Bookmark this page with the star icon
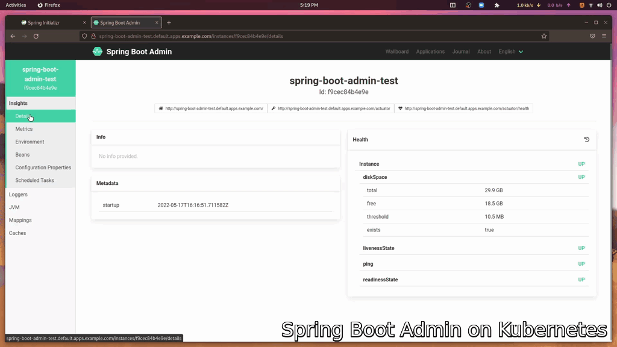The width and height of the screenshot is (617, 347). click(x=544, y=36)
